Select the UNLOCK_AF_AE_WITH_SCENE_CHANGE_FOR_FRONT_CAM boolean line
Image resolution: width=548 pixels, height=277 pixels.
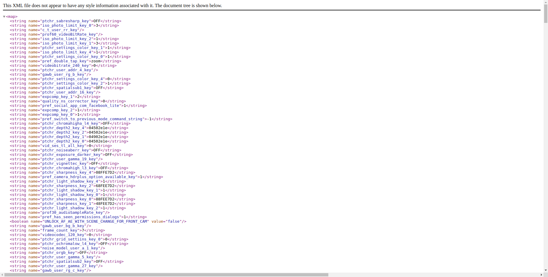click(x=98, y=221)
